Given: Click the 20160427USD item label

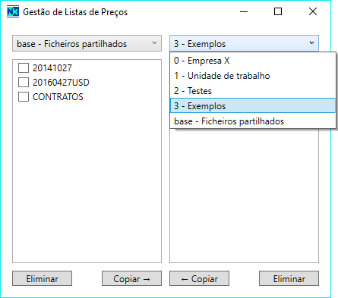Looking at the screenshot, I should 61,83.
